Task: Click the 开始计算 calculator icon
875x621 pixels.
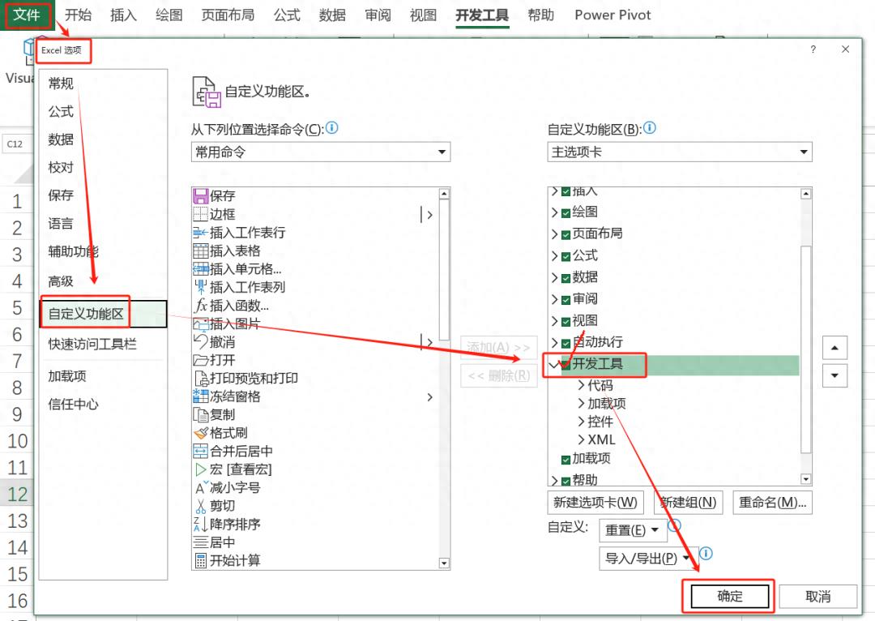Action: [x=200, y=560]
